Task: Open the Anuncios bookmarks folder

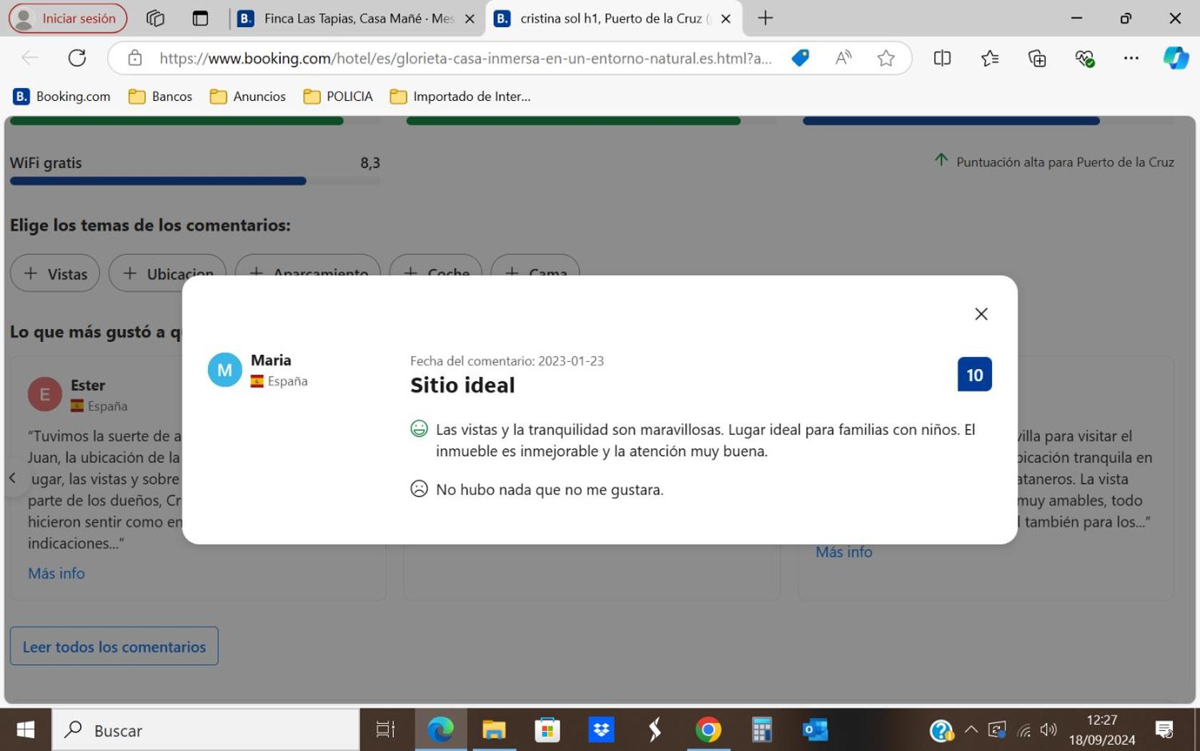Action: pos(248,96)
